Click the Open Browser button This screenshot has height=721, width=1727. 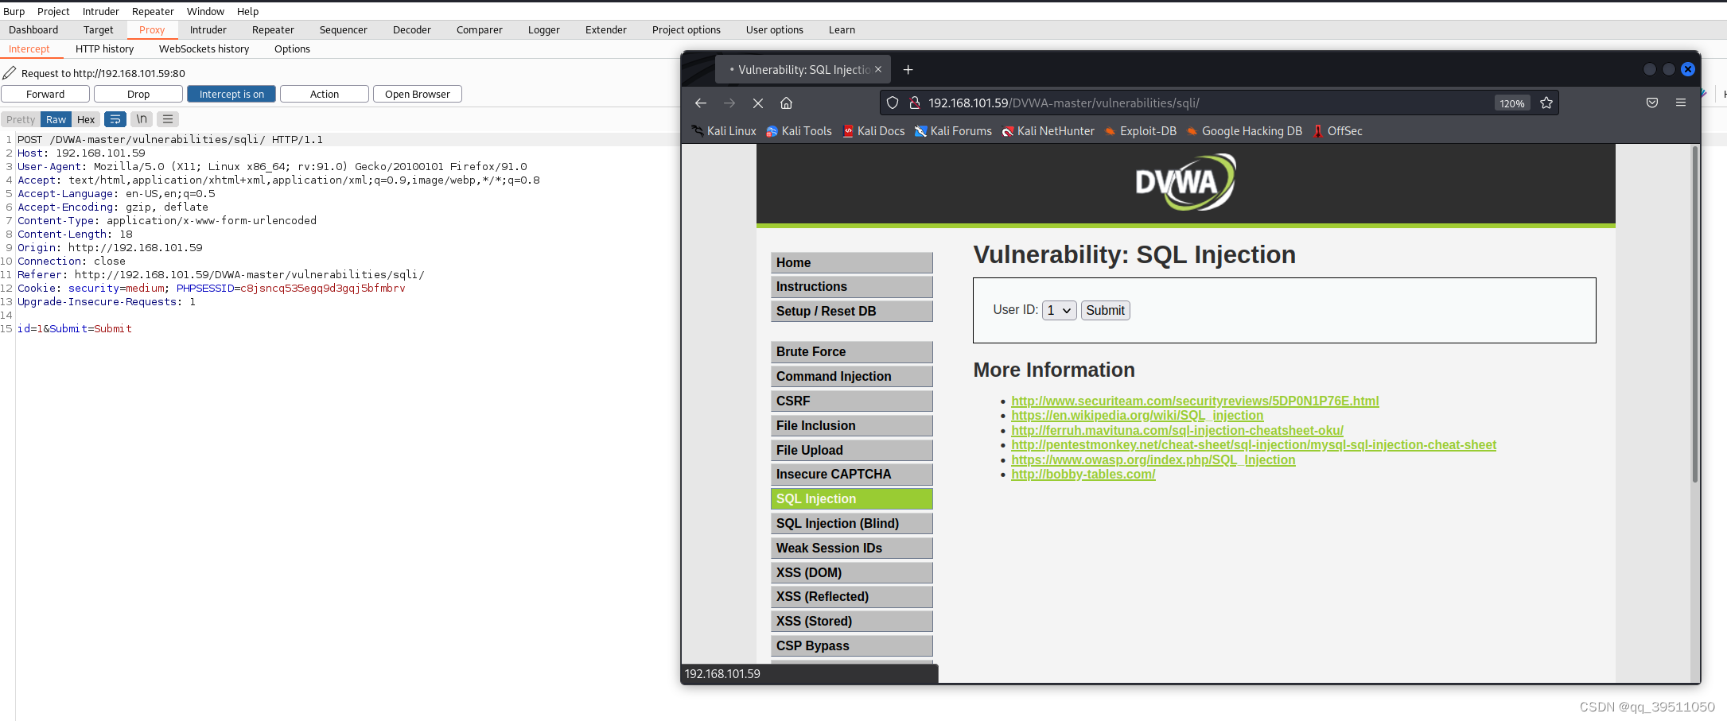(418, 94)
